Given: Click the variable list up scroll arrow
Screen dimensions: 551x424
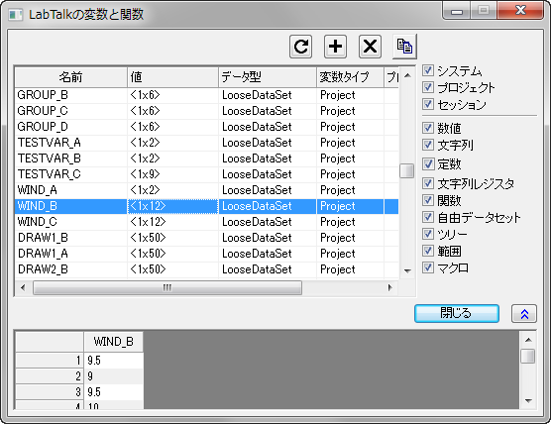Looking at the screenshot, I should 407,75.
